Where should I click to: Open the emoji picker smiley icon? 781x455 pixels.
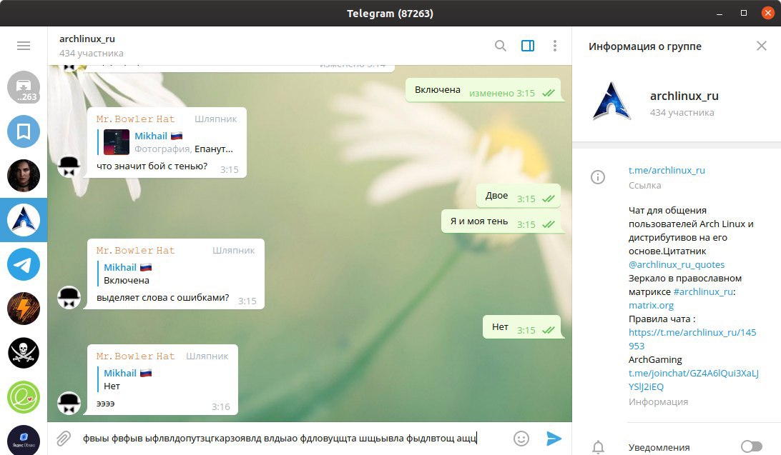(x=521, y=439)
